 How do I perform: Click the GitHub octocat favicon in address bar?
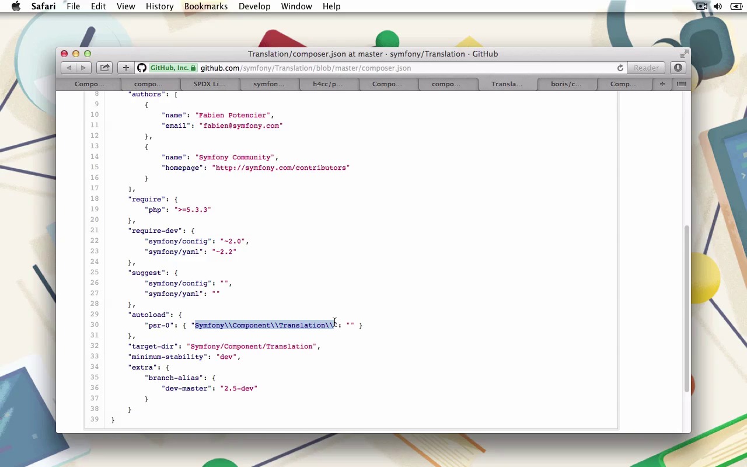[x=142, y=68]
